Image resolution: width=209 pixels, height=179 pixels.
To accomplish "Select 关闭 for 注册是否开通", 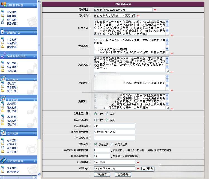I will point(107,114).
